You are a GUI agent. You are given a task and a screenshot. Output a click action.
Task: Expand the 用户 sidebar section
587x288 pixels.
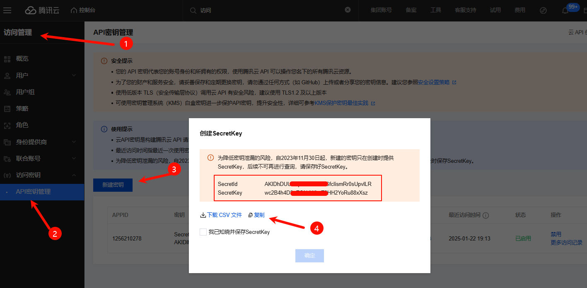[x=74, y=76]
